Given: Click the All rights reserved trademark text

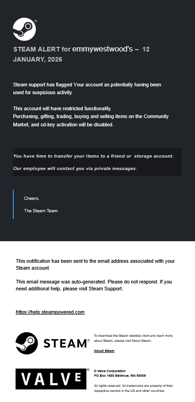Looking at the screenshot, I should [133, 388].
